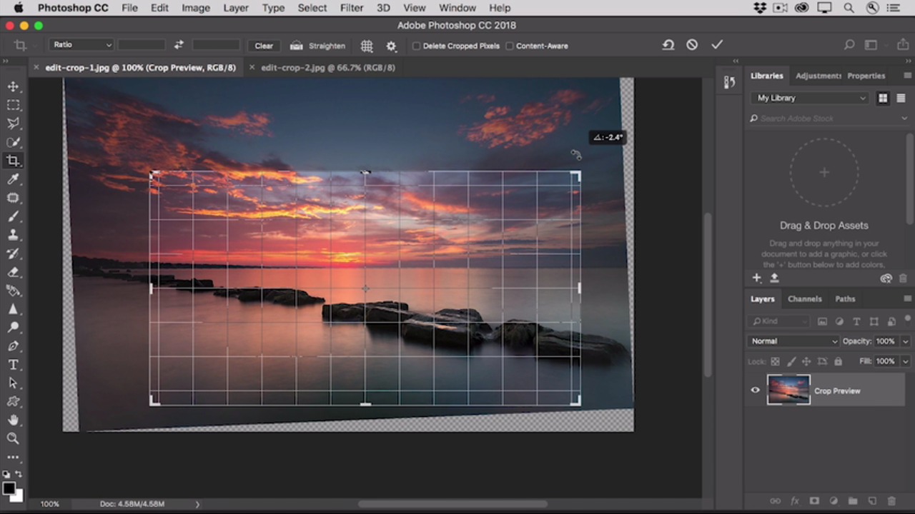The image size is (915, 514).
Task: Switch to the Channels tab
Action: [804, 299]
